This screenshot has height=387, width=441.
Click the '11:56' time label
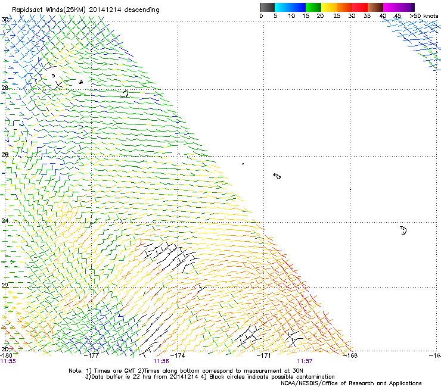pyautogui.click(x=161, y=361)
